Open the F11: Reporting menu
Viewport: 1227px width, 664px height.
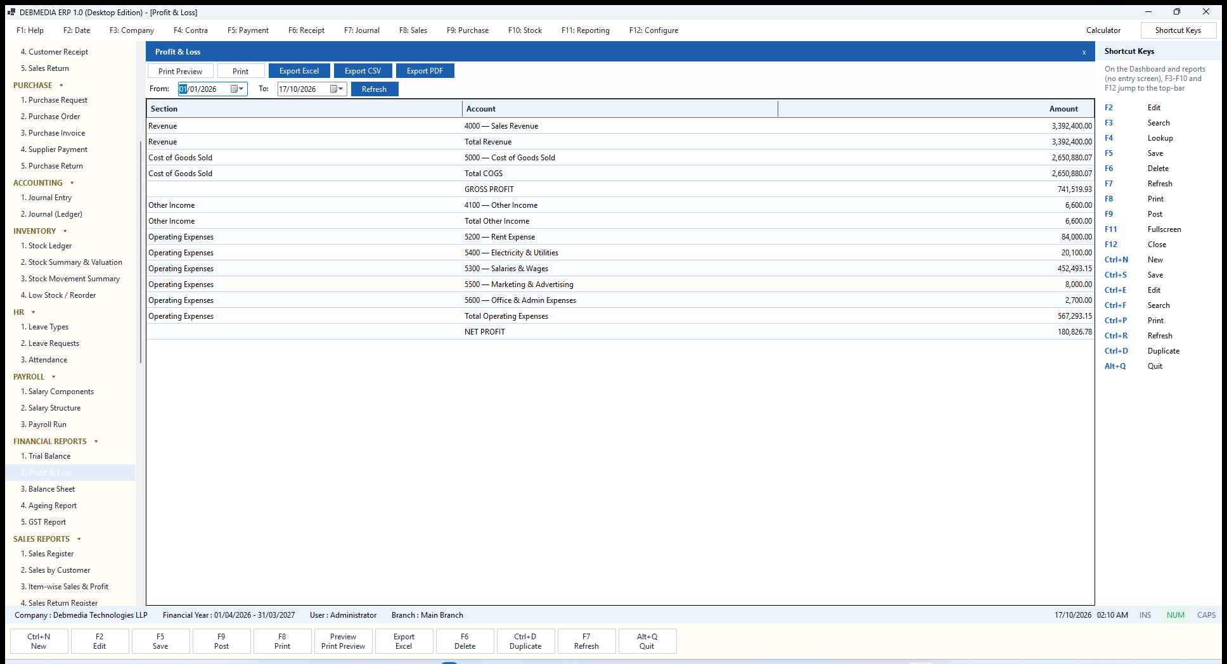click(586, 30)
